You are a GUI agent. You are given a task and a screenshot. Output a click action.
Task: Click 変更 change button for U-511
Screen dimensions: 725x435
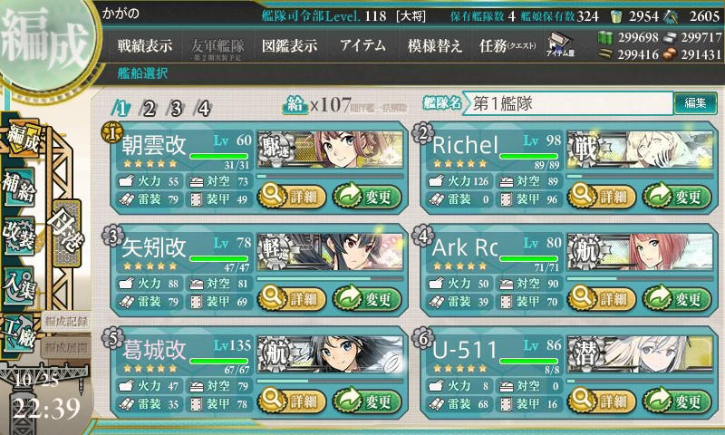click(677, 401)
